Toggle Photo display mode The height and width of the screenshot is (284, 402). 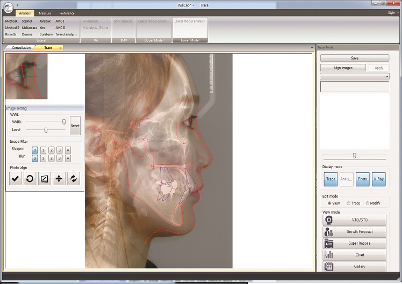click(x=363, y=179)
